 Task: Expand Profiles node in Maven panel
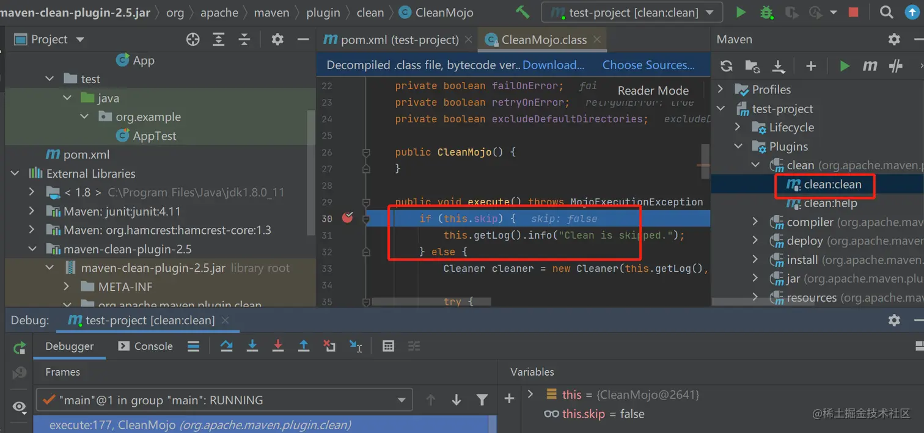721,90
